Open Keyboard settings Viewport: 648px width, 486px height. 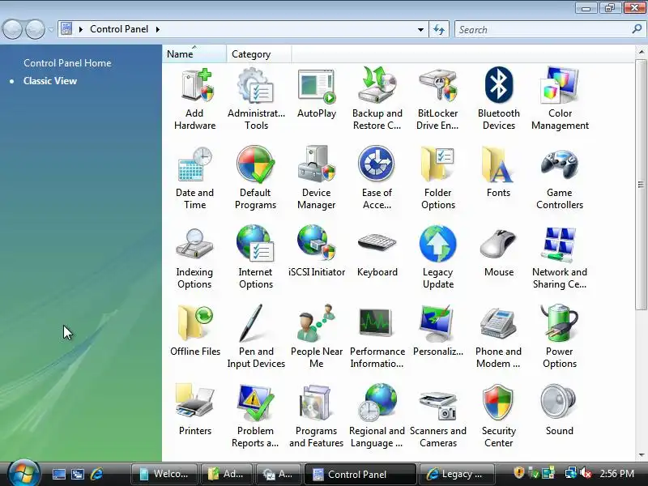(377, 254)
